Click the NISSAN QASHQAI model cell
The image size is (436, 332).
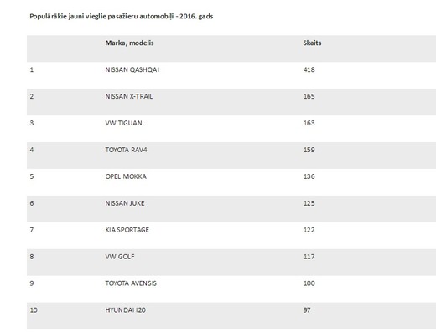[x=132, y=69]
